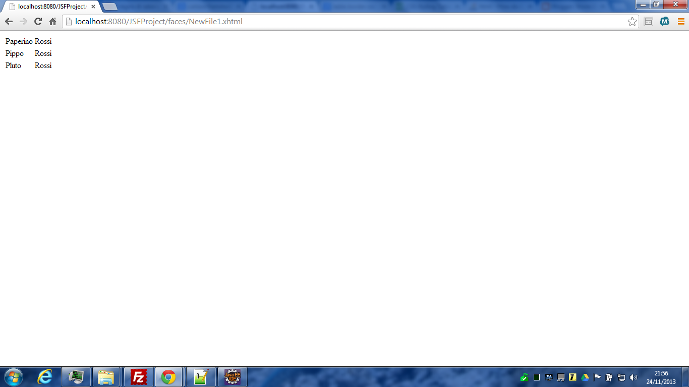Screen dimensions: 689x387
Task: Click the 'Pippo' table cell
Action: (x=15, y=53)
